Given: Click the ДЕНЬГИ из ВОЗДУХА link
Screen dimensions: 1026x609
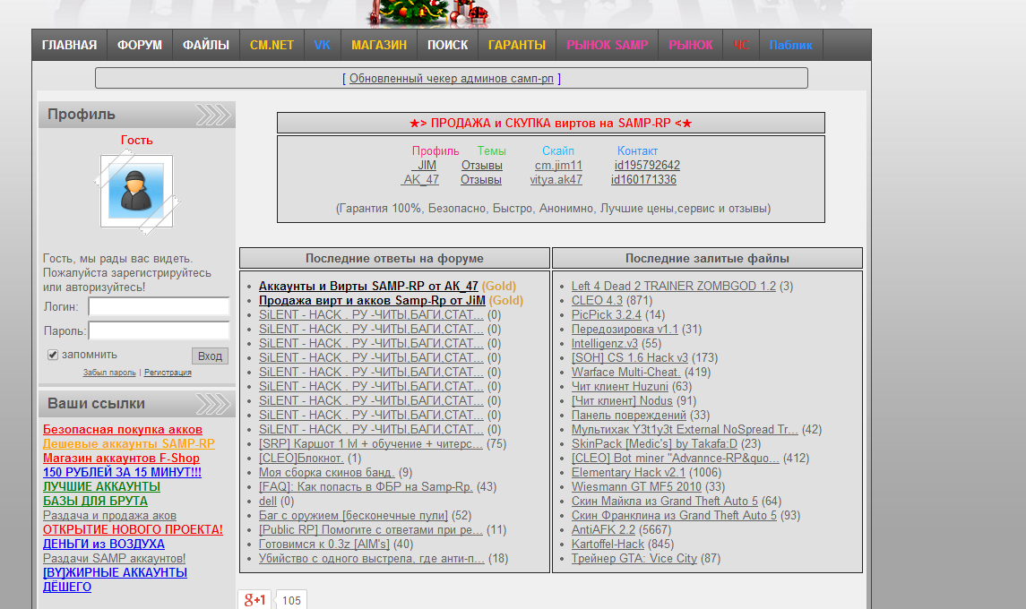Looking at the screenshot, I should tap(103, 545).
